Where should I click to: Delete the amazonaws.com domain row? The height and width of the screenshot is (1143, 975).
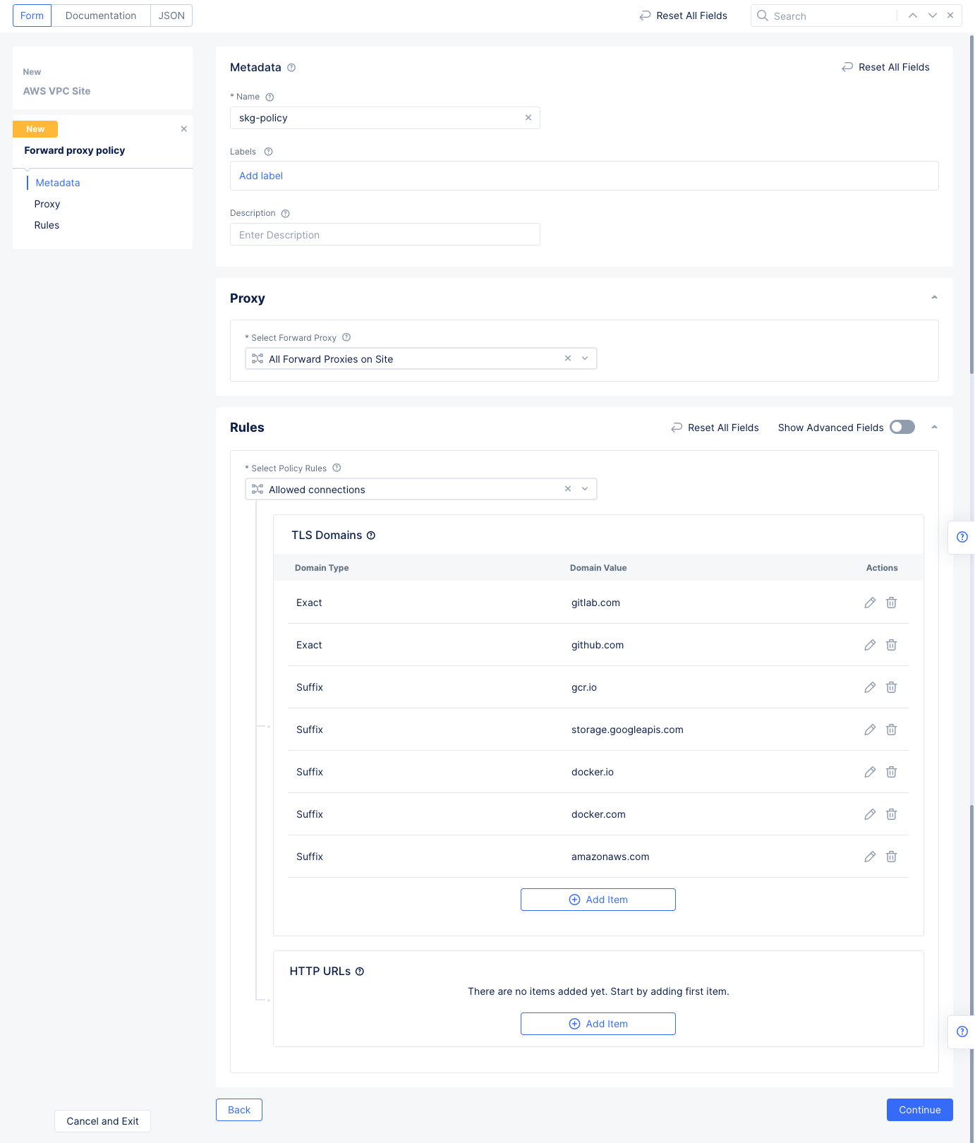[891, 857]
